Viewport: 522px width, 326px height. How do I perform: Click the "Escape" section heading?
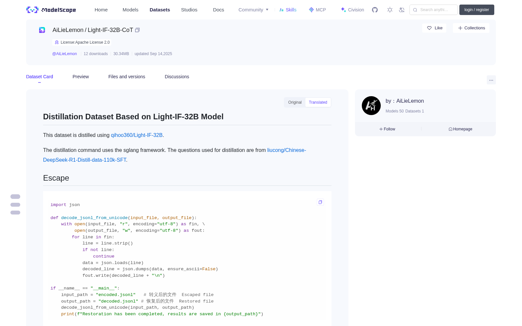[x=56, y=178]
